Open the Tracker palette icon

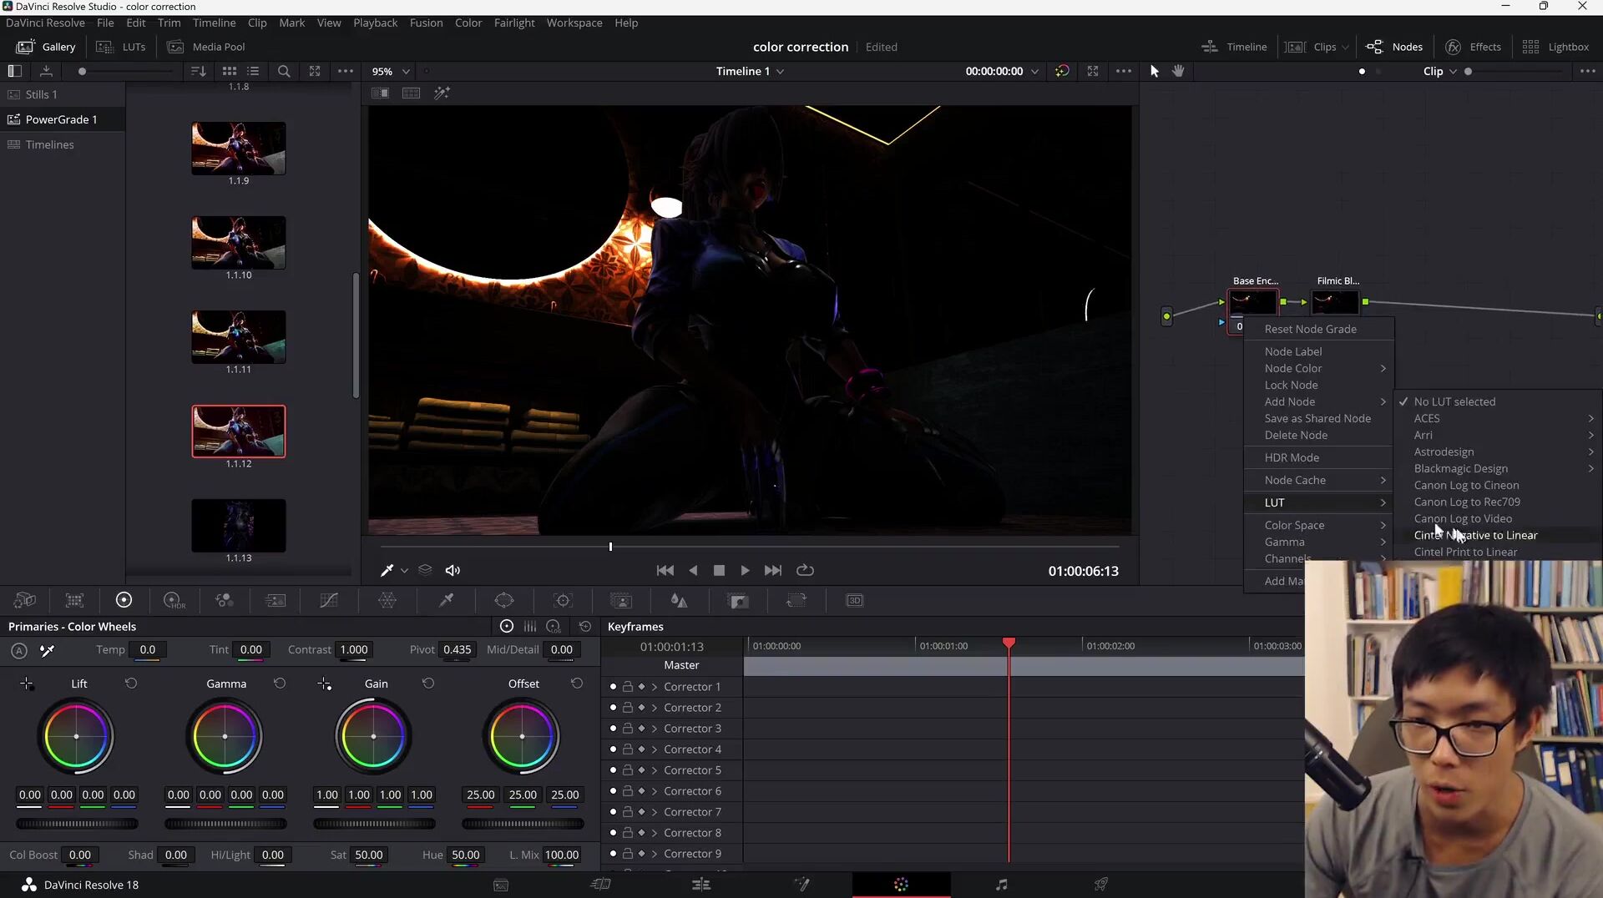(564, 600)
